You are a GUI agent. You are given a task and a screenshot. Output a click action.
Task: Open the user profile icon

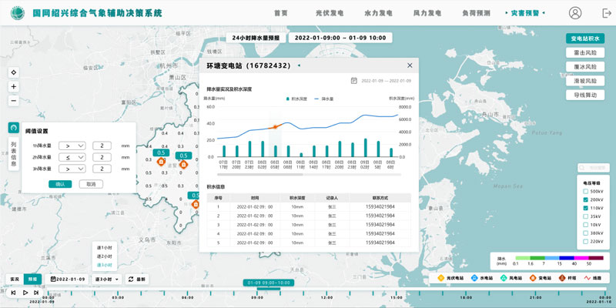(x=575, y=13)
